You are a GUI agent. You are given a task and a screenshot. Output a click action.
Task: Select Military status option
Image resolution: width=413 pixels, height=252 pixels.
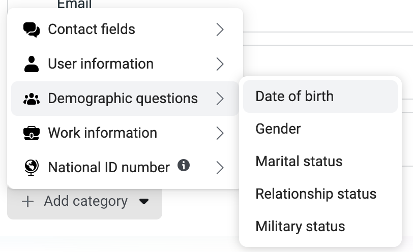pyautogui.click(x=320, y=227)
